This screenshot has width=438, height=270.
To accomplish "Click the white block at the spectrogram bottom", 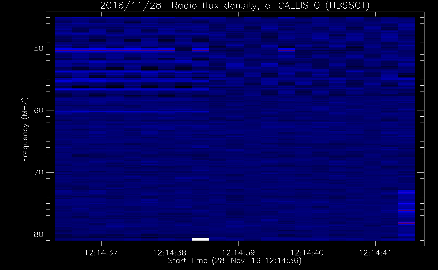I will tap(201, 239).
